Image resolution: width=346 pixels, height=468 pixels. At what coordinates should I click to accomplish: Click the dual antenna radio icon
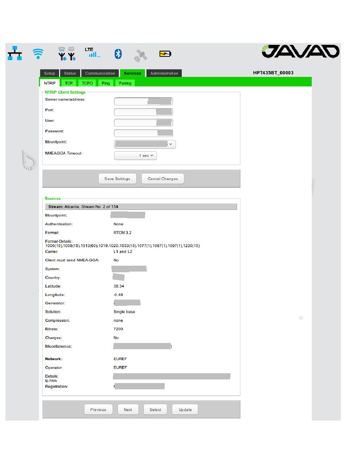[67, 53]
